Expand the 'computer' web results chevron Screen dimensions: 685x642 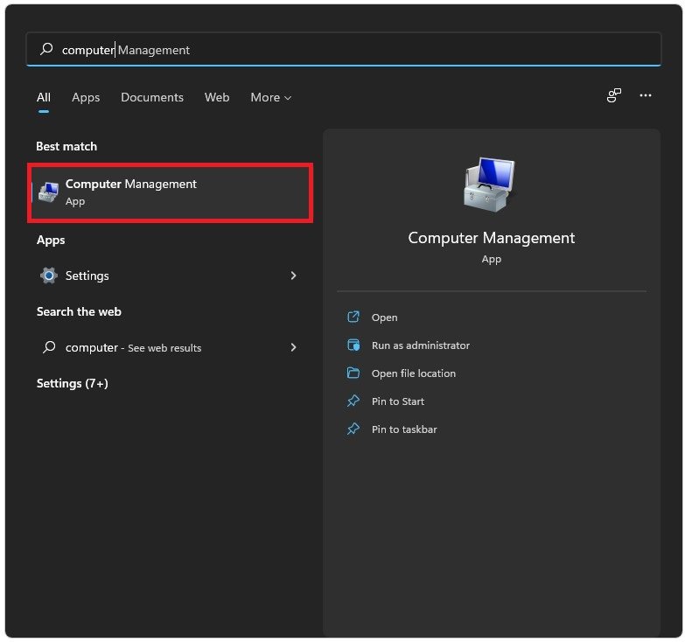[x=293, y=347]
